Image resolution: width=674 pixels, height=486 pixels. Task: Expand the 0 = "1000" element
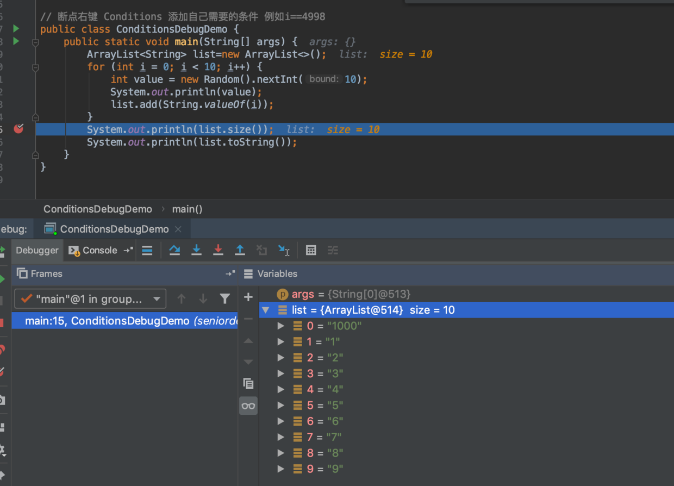point(281,326)
